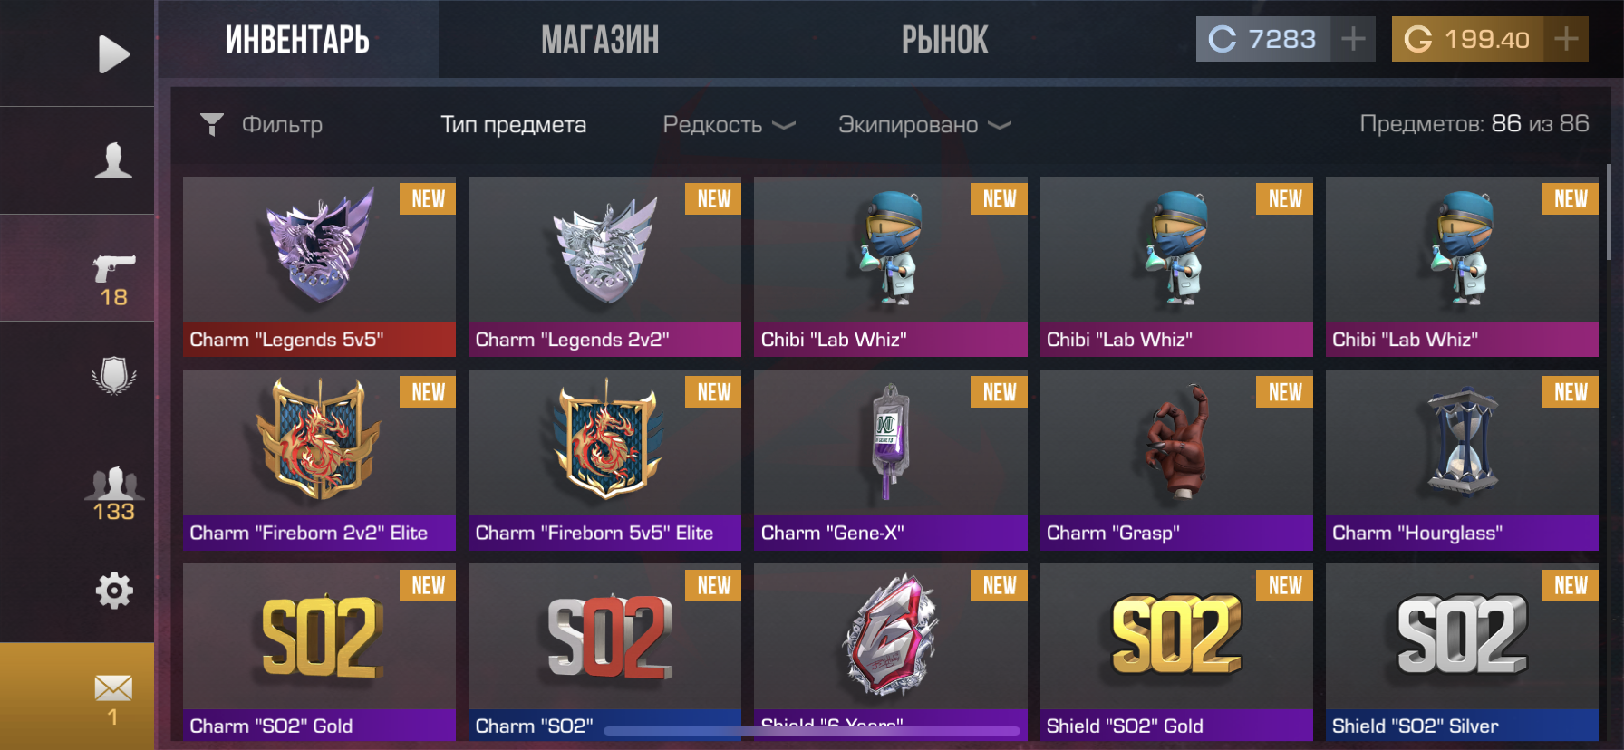Add silver coins with plus button

click(x=1353, y=39)
